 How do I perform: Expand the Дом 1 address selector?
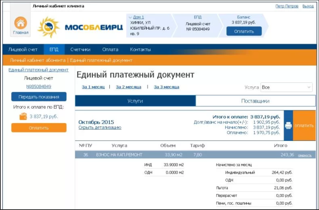tap(138, 17)
